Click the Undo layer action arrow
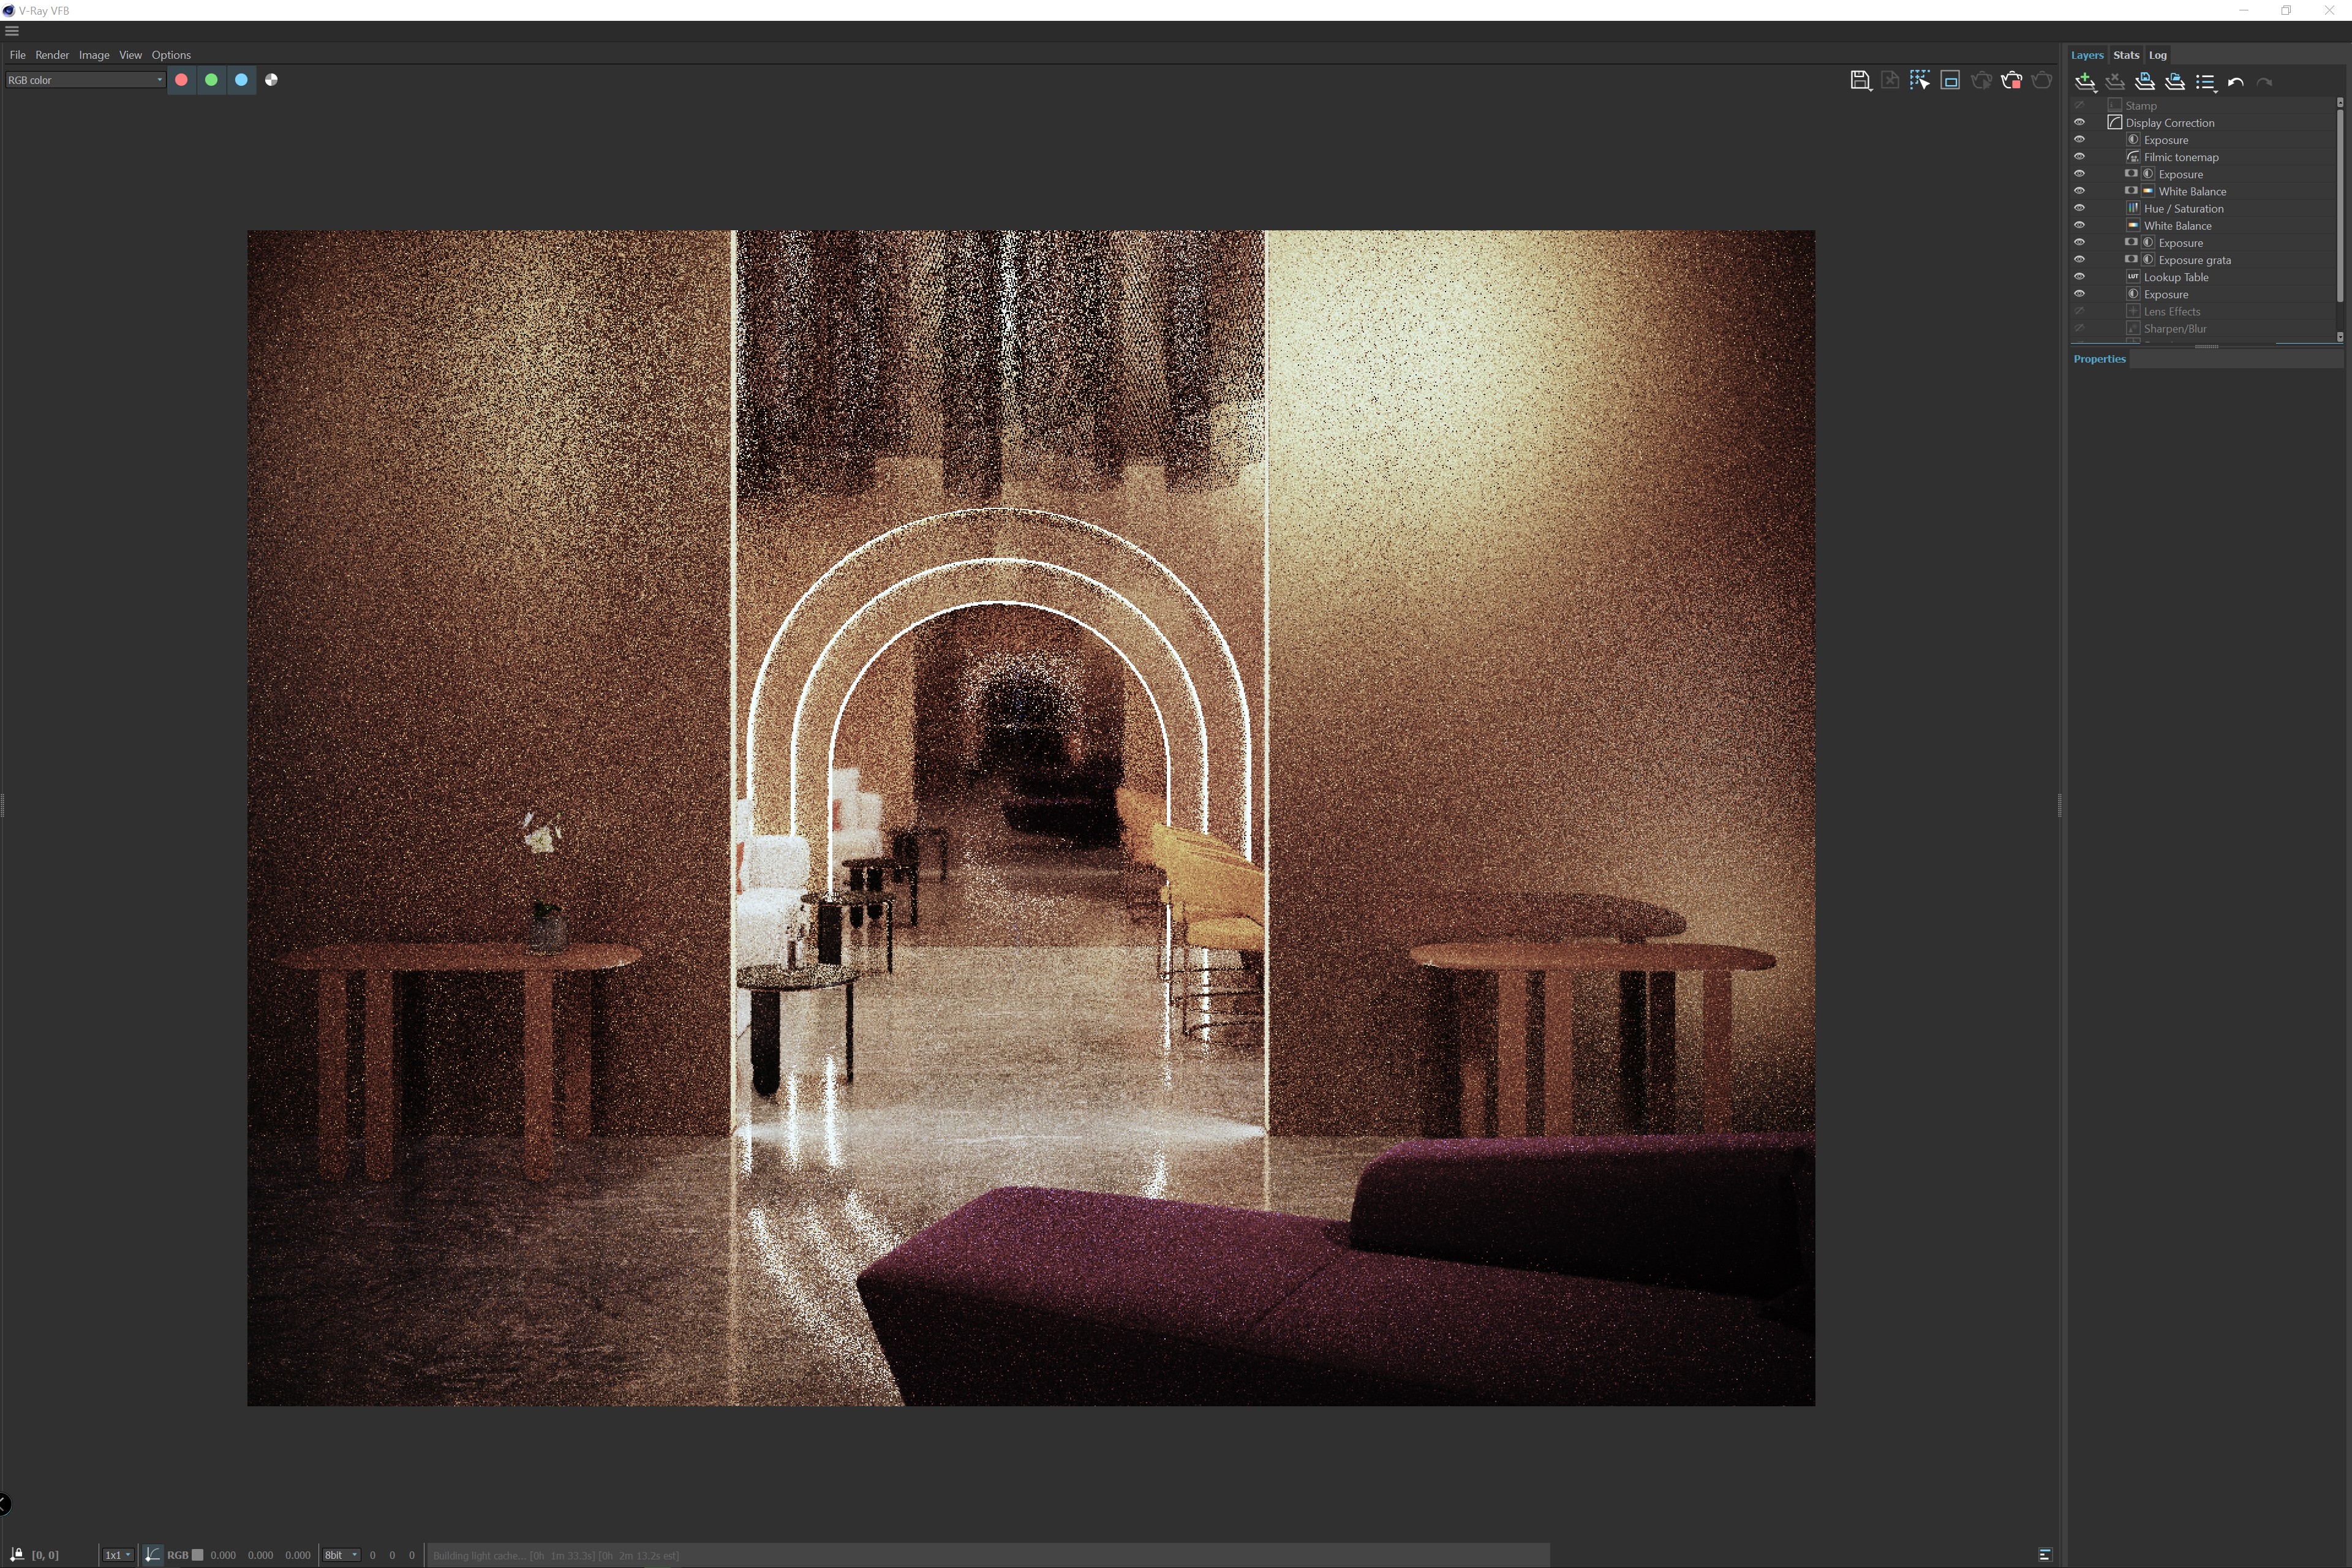Screen dimensions: 2352x1568 coord(2236,82)
